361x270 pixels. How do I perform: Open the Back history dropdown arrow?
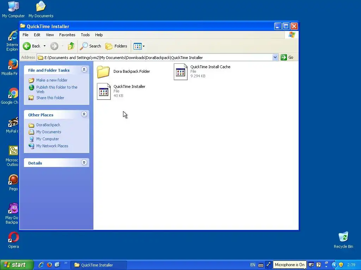coord(45,46)
